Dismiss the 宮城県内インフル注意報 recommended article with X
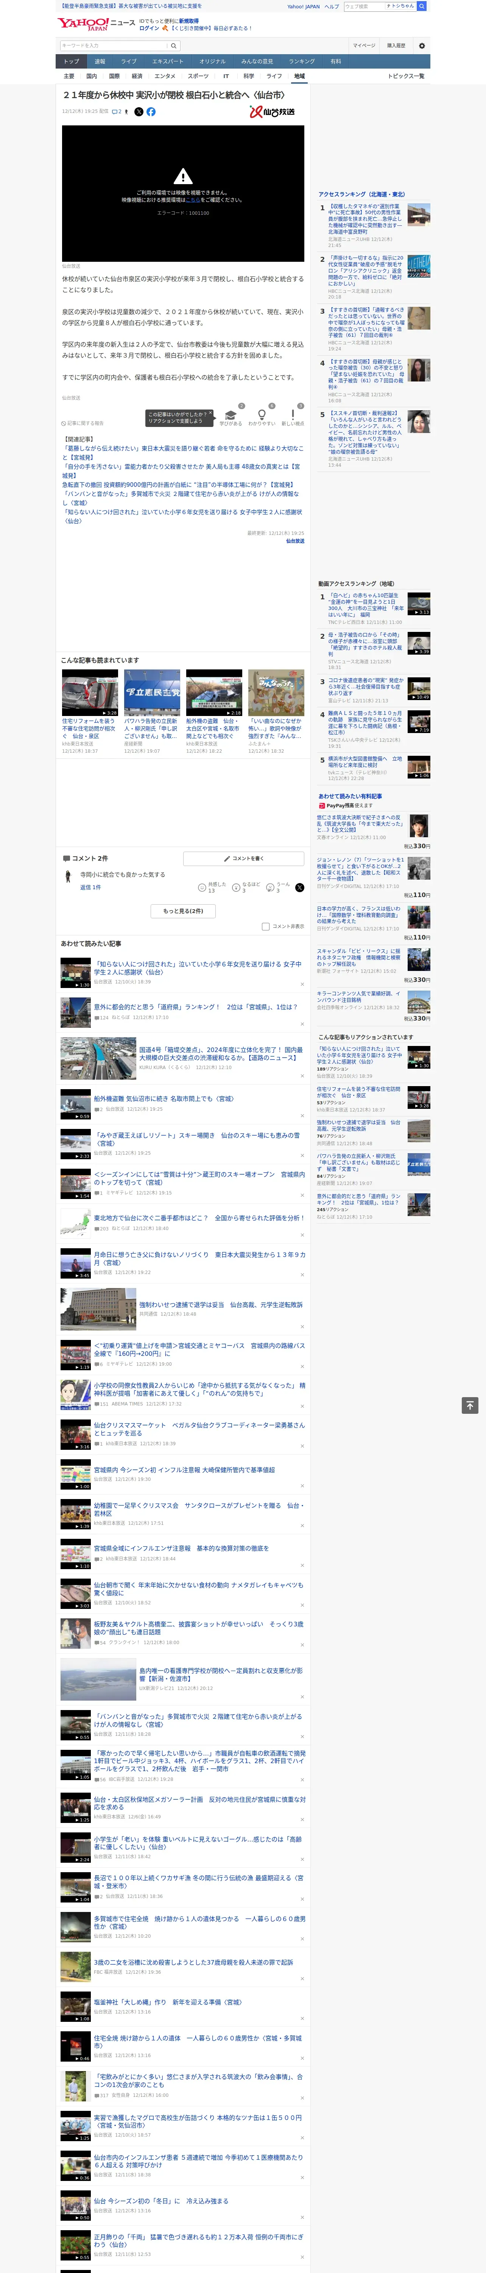The image size is (486, 2273). click(x=302, y=1486)
